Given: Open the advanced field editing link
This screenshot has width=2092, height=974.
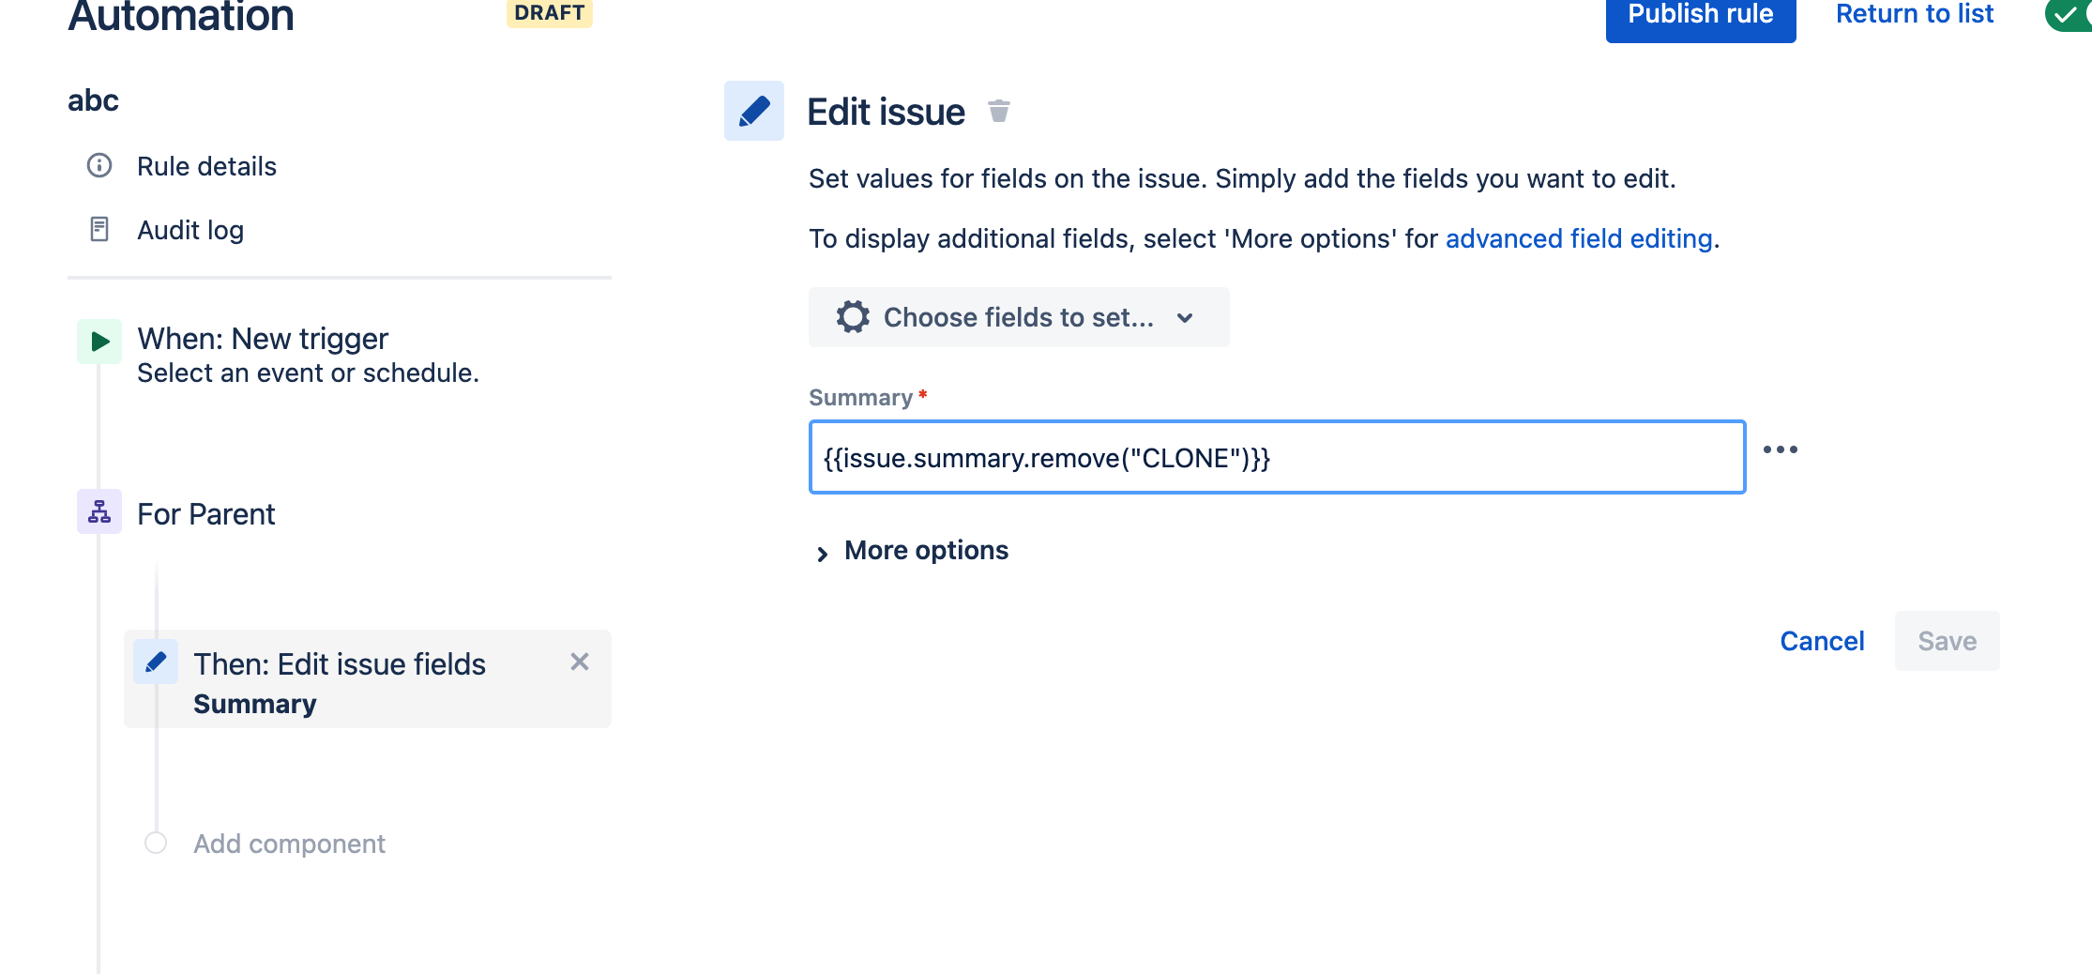Looking at the screenshot, I should (x=1580, y=238).
